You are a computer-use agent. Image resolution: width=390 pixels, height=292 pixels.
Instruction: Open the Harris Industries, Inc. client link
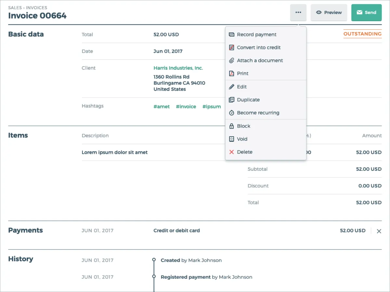[178, 68]
